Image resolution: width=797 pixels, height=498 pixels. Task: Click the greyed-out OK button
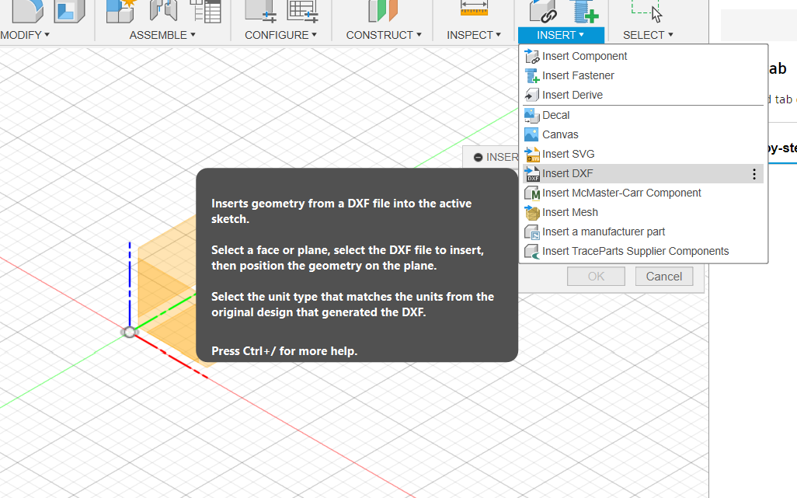click(x=596, y=277)
